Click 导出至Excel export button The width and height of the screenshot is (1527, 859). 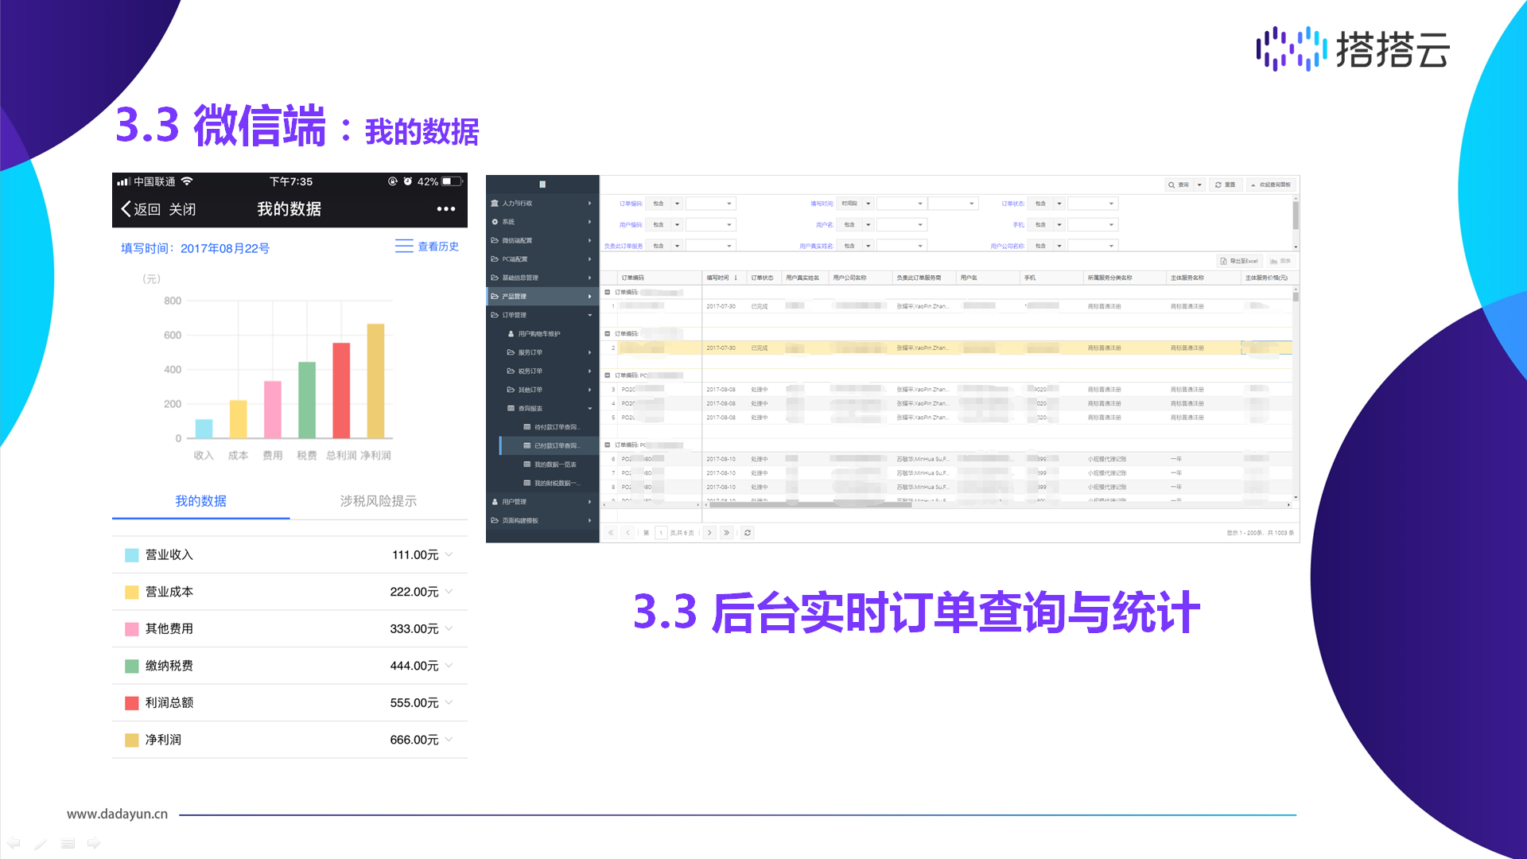pos(1239,261)
